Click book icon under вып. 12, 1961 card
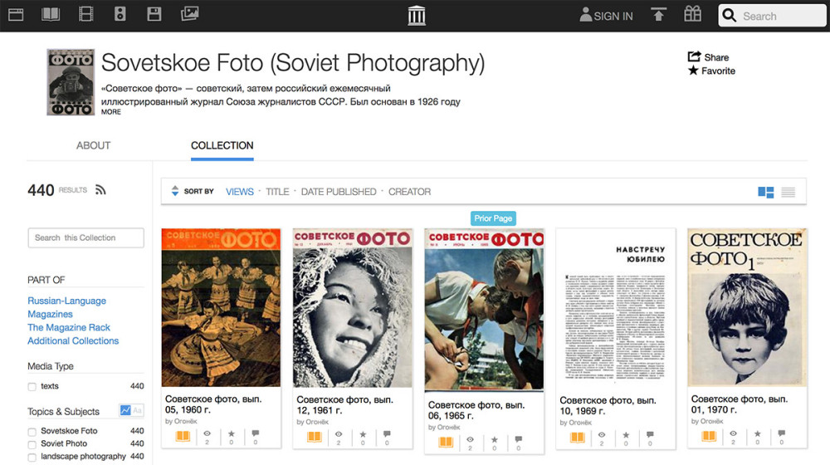This screenshot has width=830, height=465. (314, 437)
